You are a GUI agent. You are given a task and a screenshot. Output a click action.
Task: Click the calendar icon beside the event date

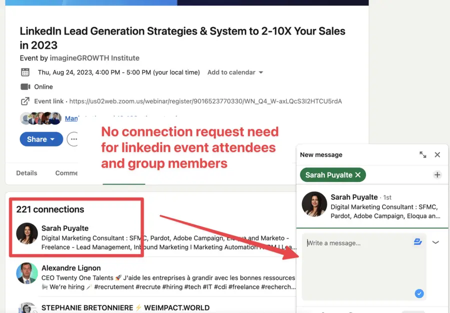25,72
